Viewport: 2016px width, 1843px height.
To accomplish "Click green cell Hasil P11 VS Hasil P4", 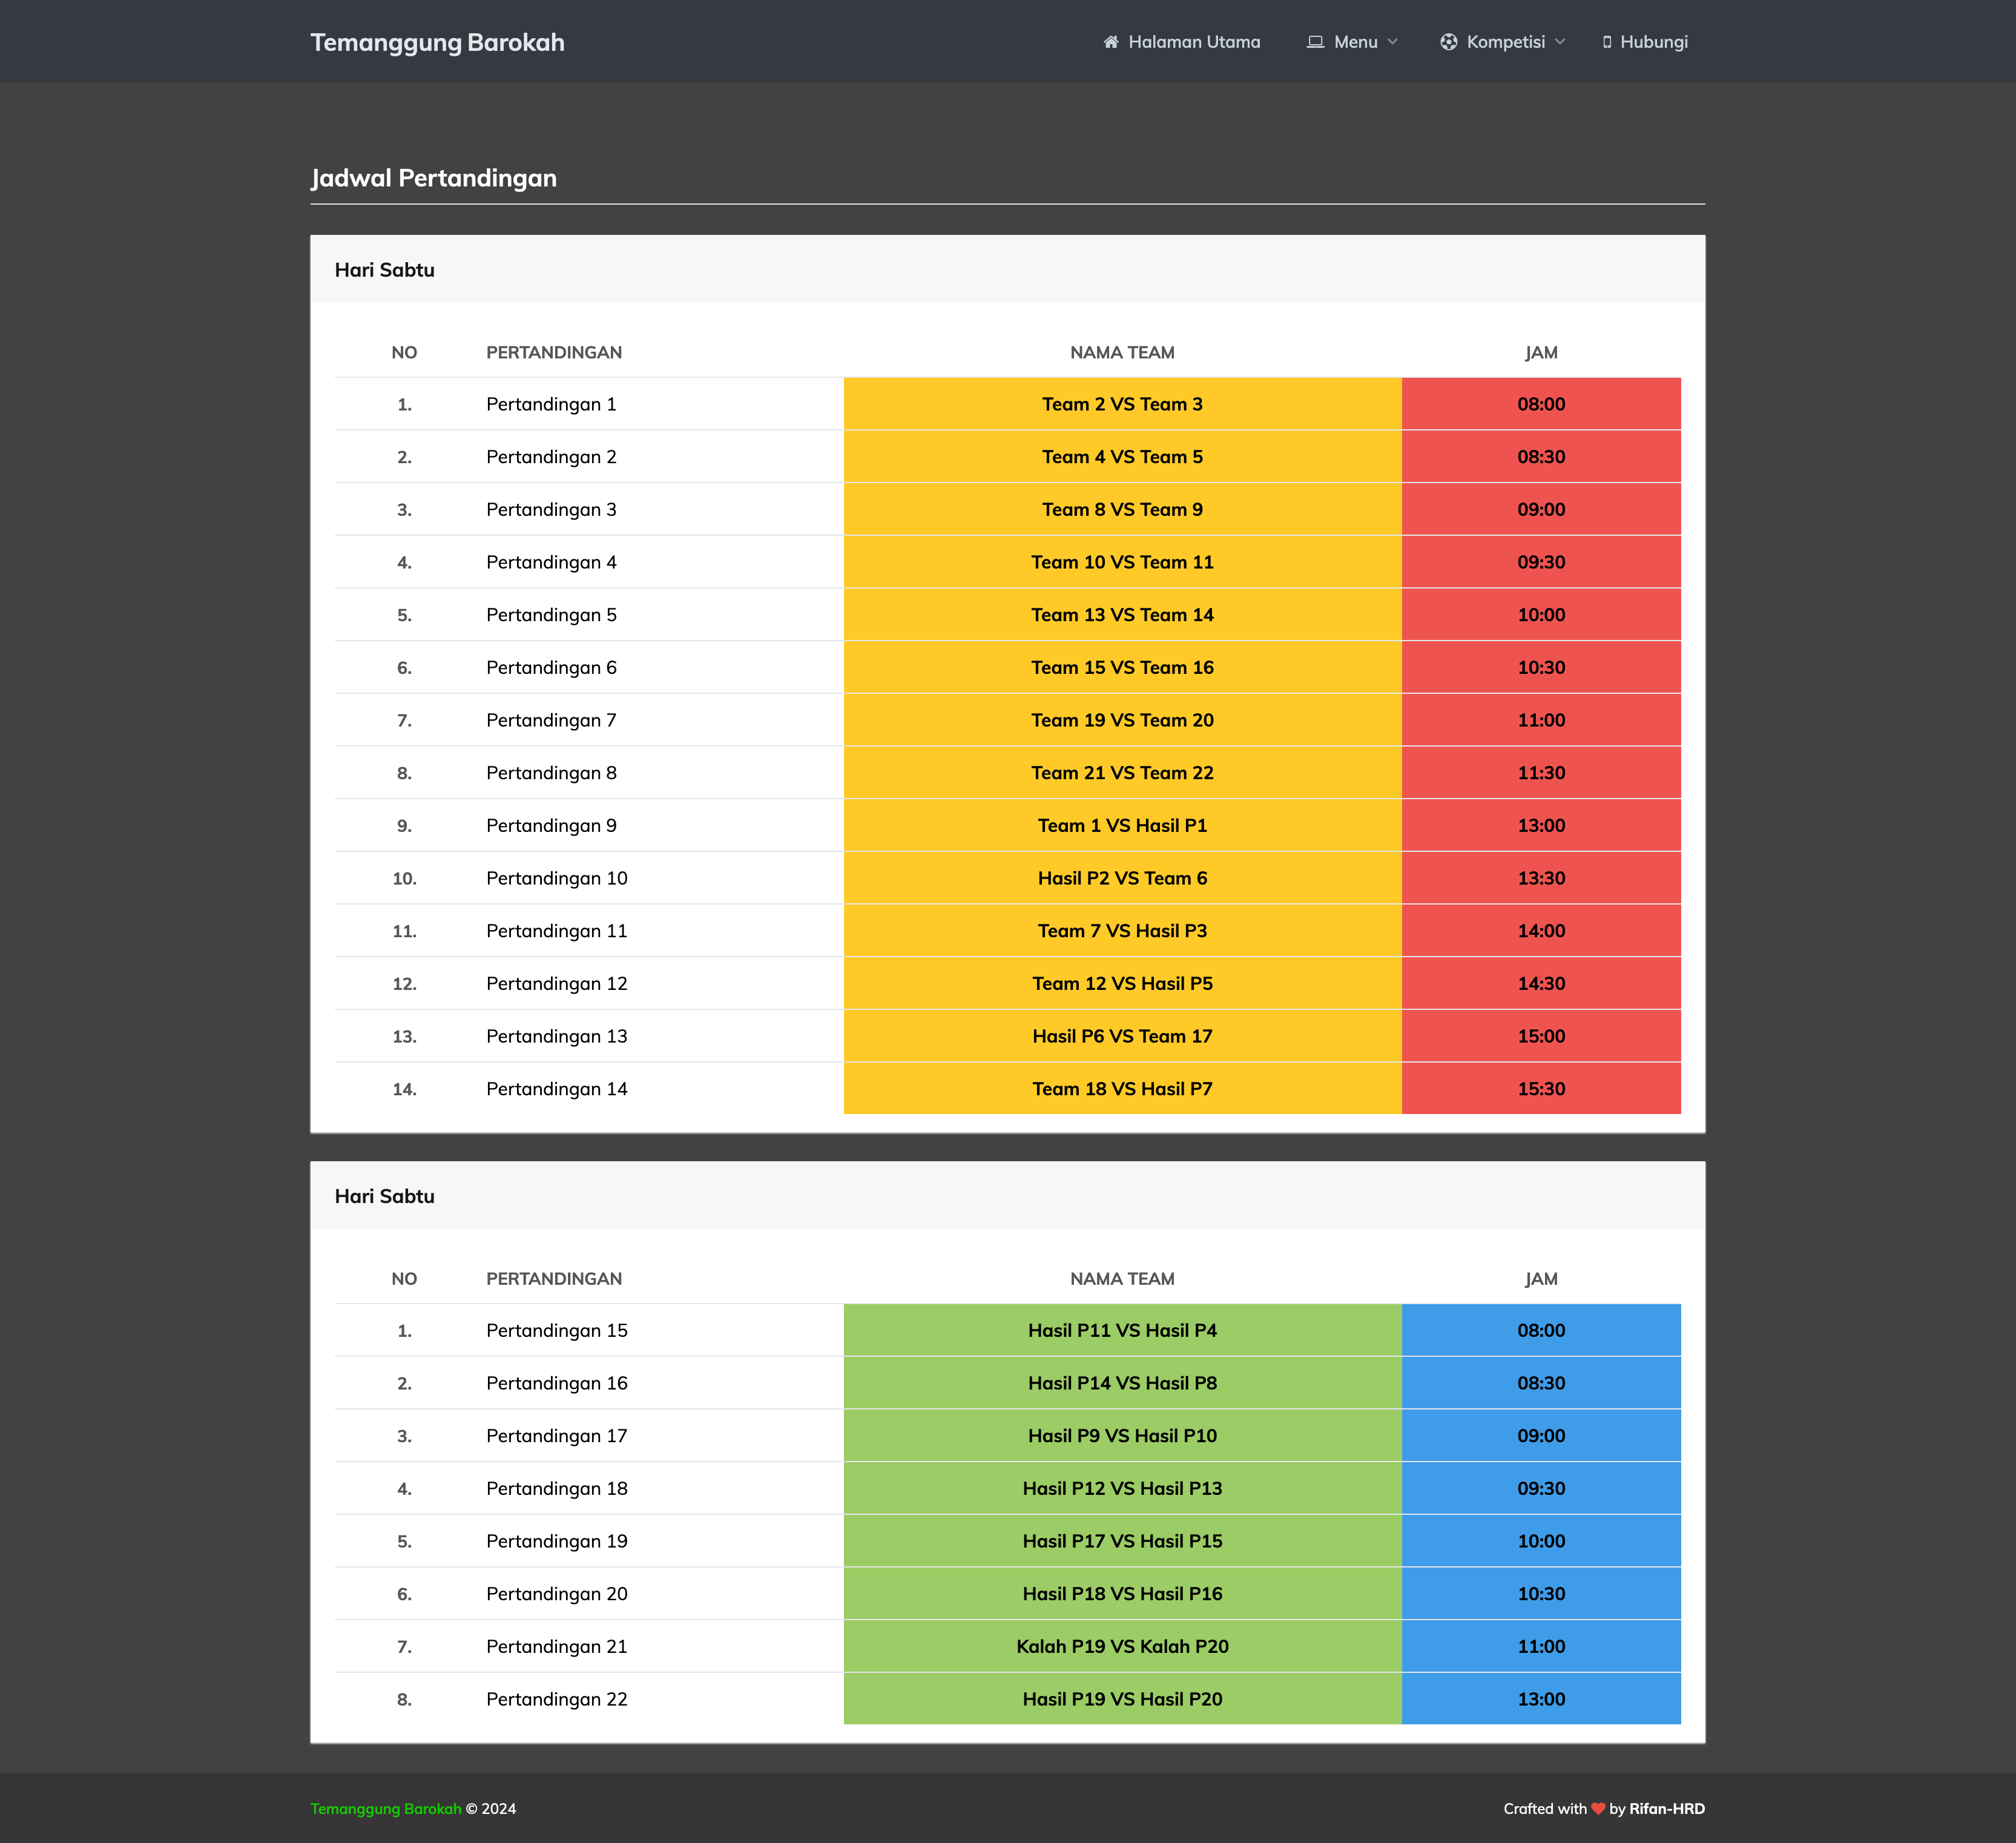I will (x=1122, y=1330).
